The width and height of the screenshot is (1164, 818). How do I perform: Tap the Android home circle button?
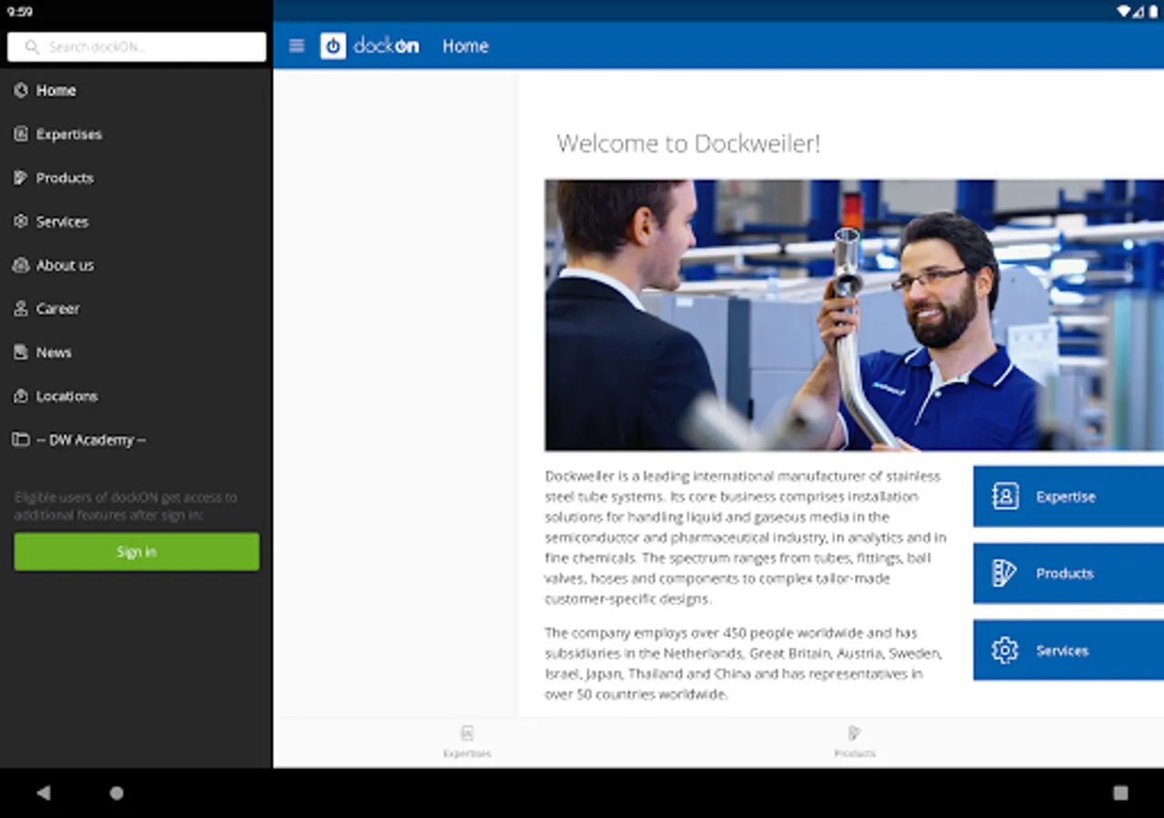click(x=116, y=793)
